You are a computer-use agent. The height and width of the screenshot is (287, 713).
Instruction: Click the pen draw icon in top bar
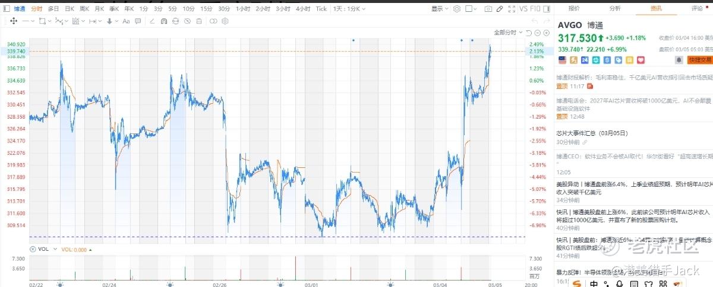pyautogui.click(x=500, y=9)
